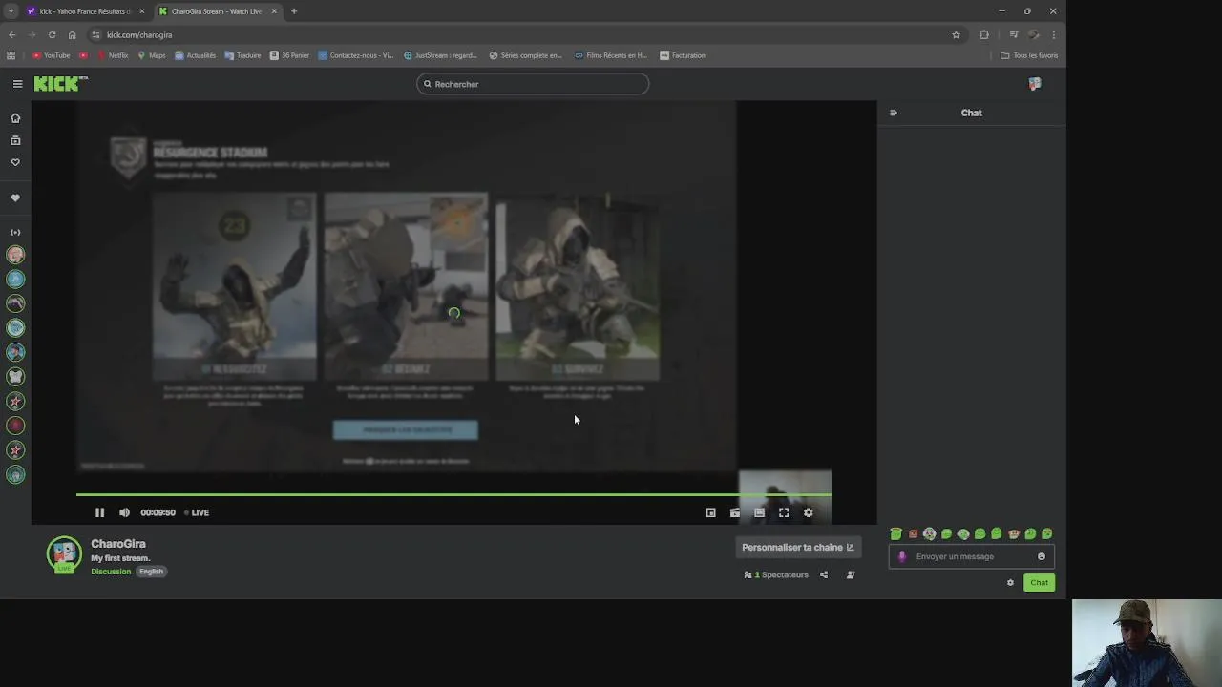Viewport: 1222px width, 687px height.
Task: Go to Home in the sidebar
Action: (x=15, y=118)
